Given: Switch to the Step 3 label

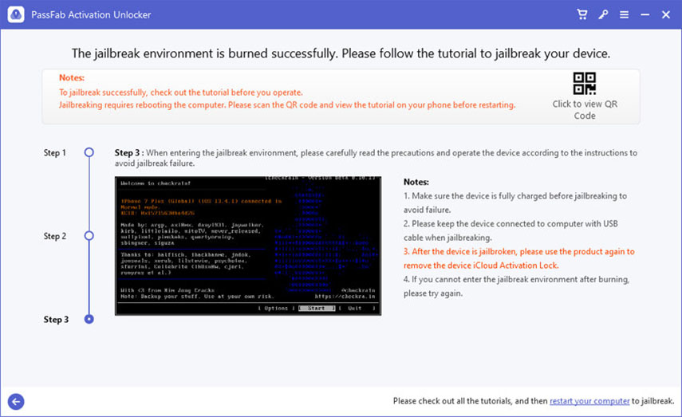Looking at the screenshot, I should point(55,320).
